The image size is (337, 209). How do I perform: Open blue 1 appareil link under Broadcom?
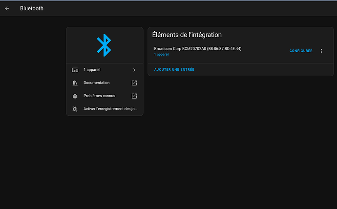point(162,55)
